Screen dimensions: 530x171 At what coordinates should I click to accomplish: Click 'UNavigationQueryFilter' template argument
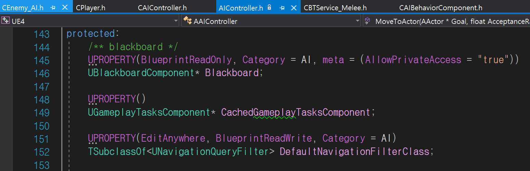point(210,151)
